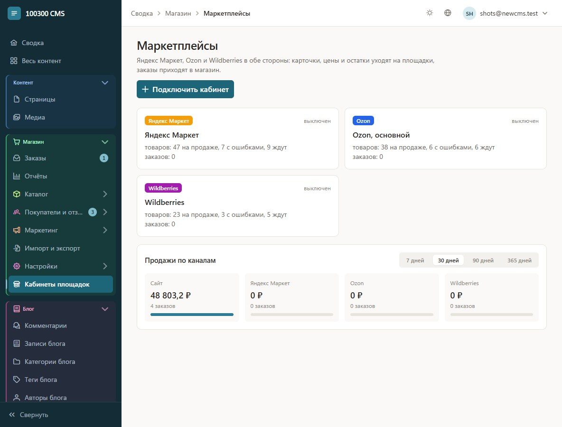The width and height of the screenshot is (562, 427).
Task: Click the Блог section icon
Action: click(17, 309)
